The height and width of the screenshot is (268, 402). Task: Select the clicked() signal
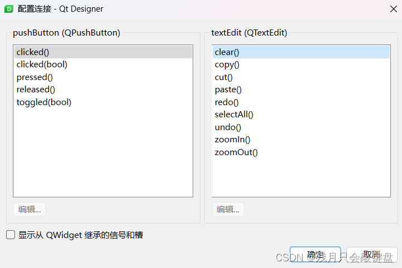coord(103,52)
